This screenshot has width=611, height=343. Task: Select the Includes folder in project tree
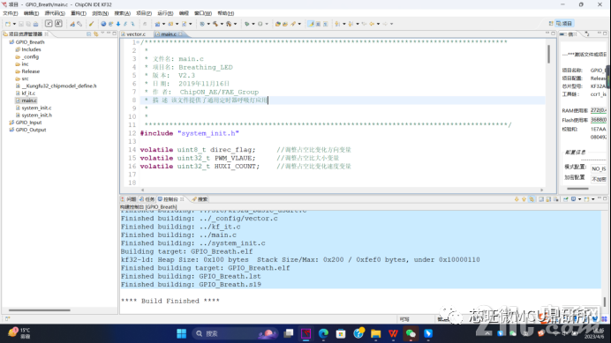28,49
